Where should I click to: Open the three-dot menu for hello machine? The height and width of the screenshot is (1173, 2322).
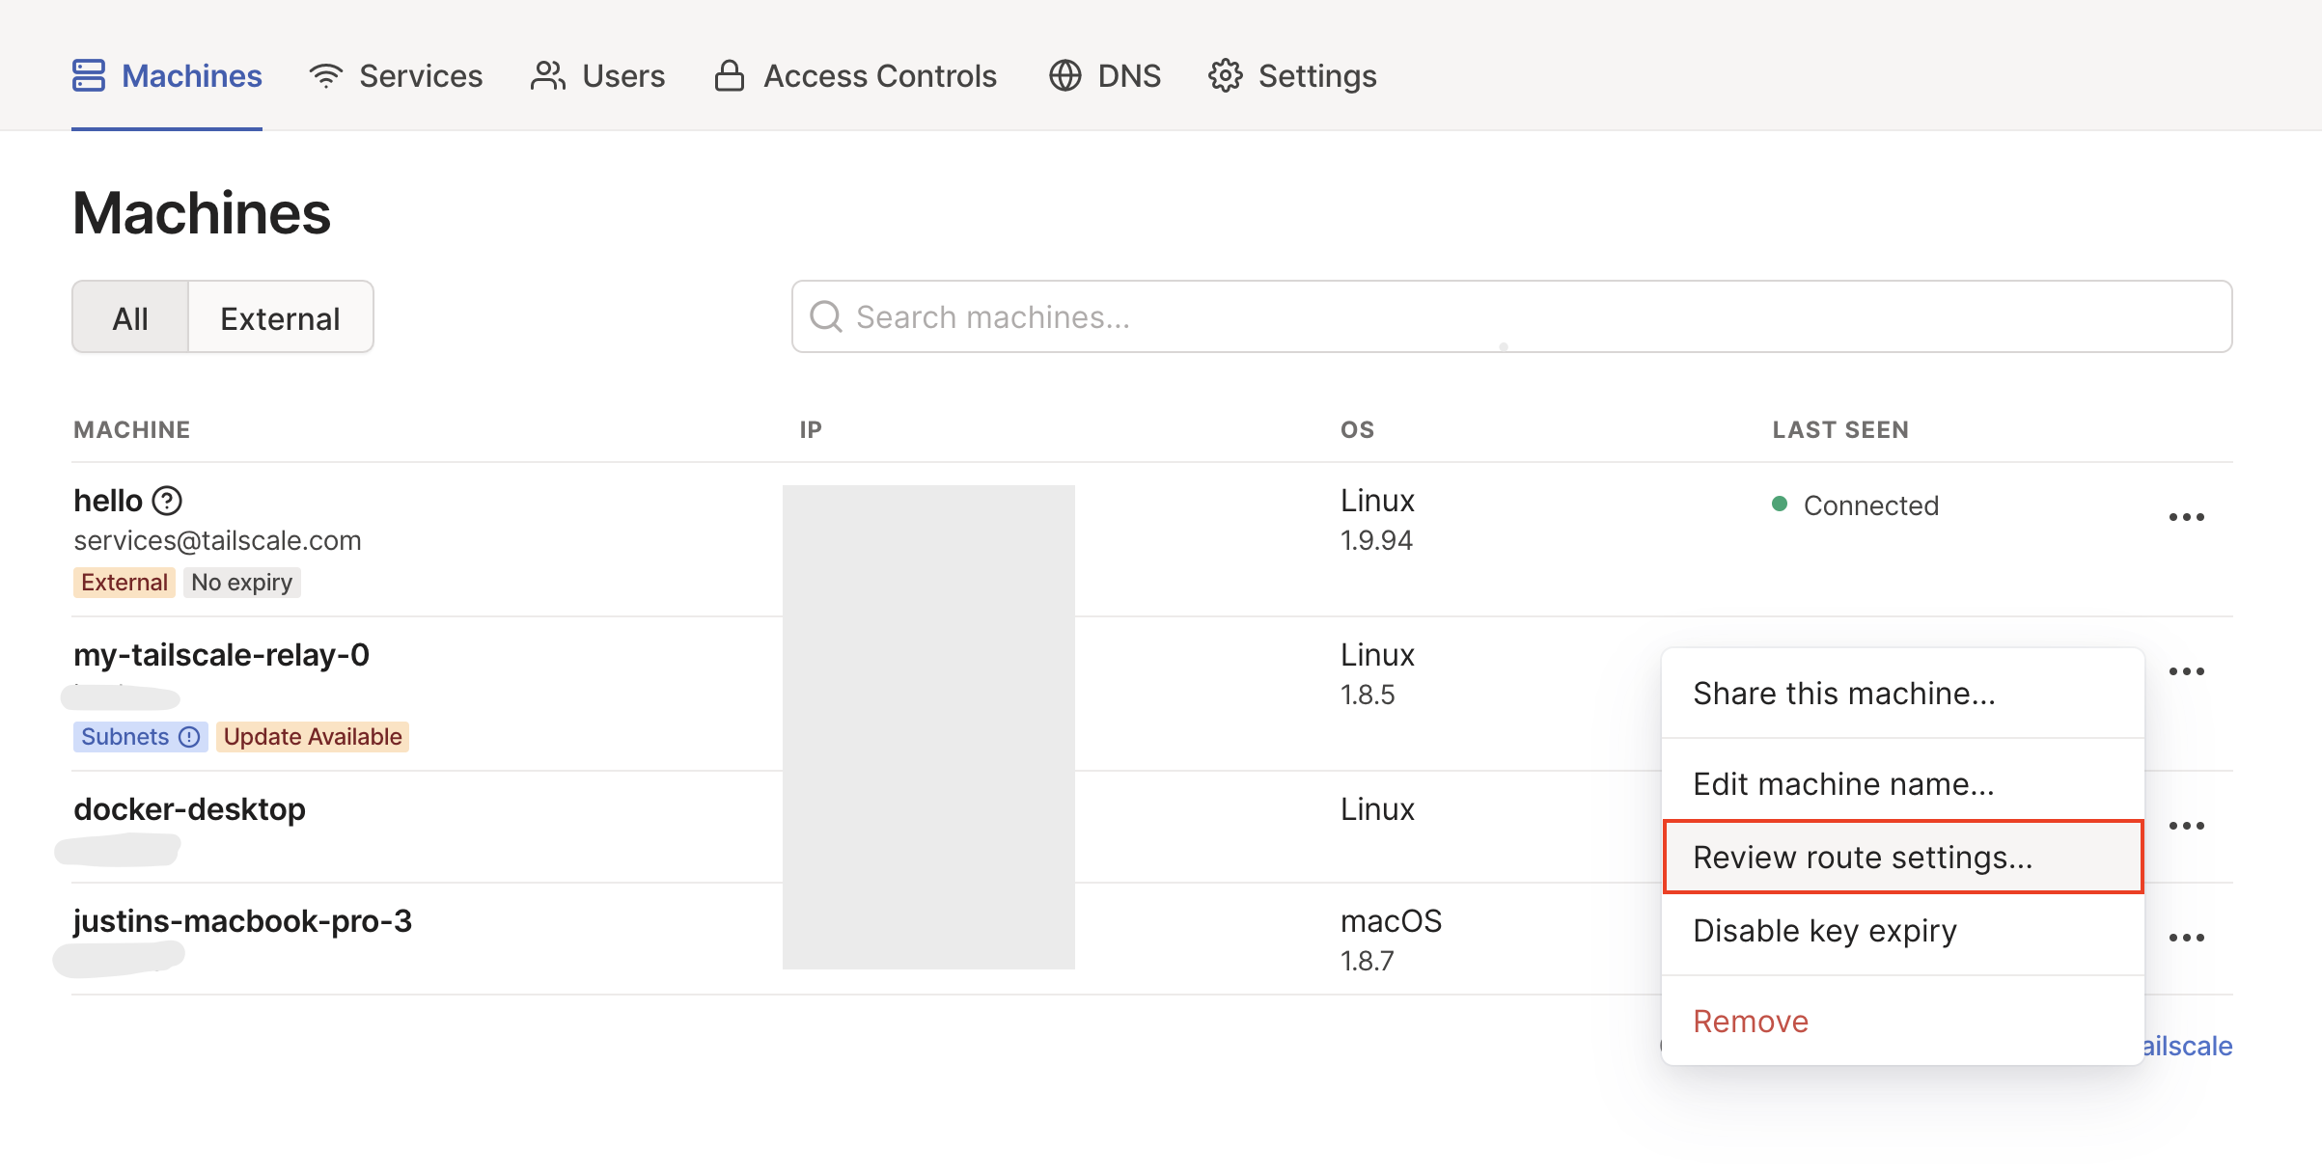click(2186, 517)
